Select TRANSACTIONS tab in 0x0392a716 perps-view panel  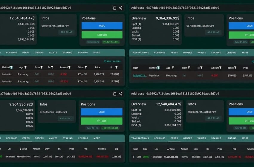point(140,138)
